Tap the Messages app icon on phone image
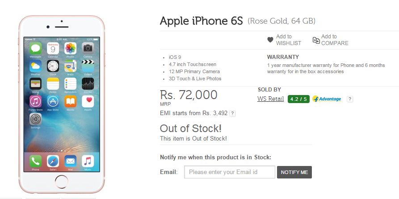Image resolution: width=399 pixels, height=199 pixels. tap(35, 48)
